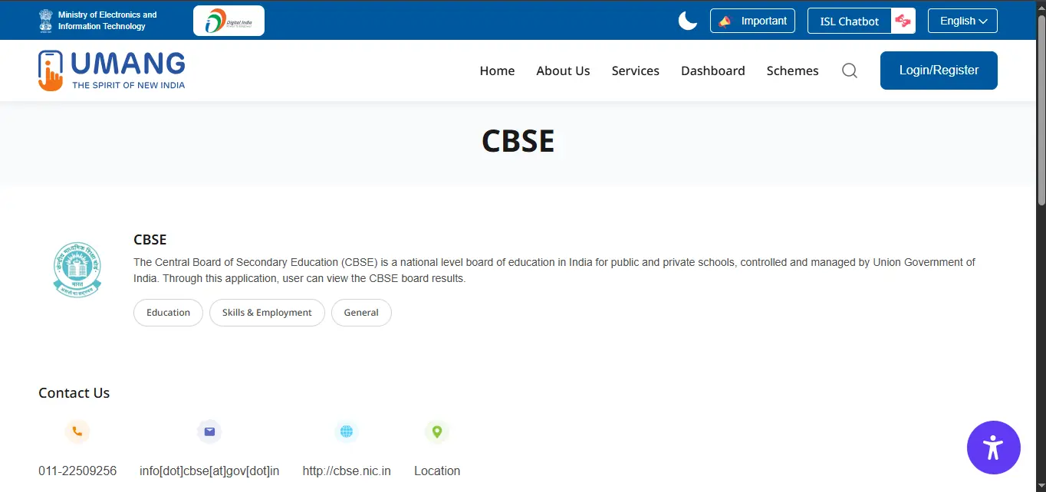Image resolution: width=1046 pixels, height=492 pixels.
Task: Click the email envelope icon
Action: pyautogui.click(x=209, y=431)
